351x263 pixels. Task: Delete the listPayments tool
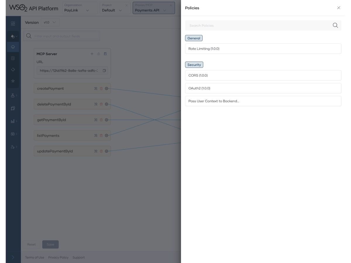[101, 135]
